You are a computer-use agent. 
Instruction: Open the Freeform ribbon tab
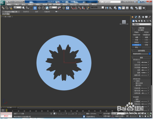pyautogui.click(x=26, y=12)
